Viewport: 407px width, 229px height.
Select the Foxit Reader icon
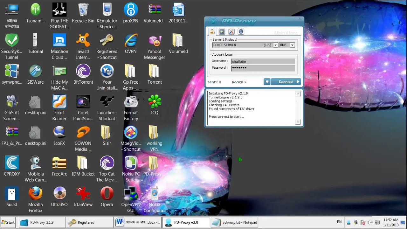(x=59, y=108)
